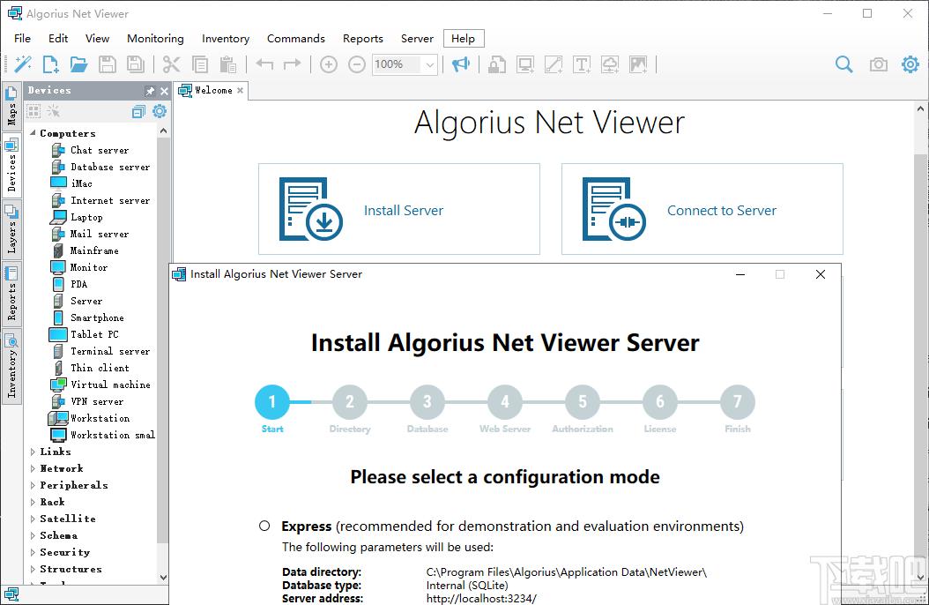The image size is (929, 605).
Task: Click Devices panel settings gear icon
Action: [x=160, y=111]
